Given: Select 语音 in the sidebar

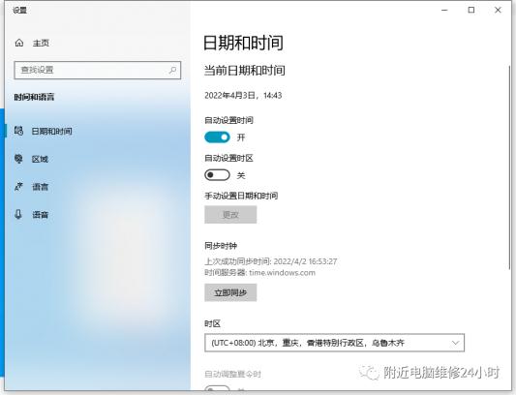Looking at the screenshot, I should point(40,215).
